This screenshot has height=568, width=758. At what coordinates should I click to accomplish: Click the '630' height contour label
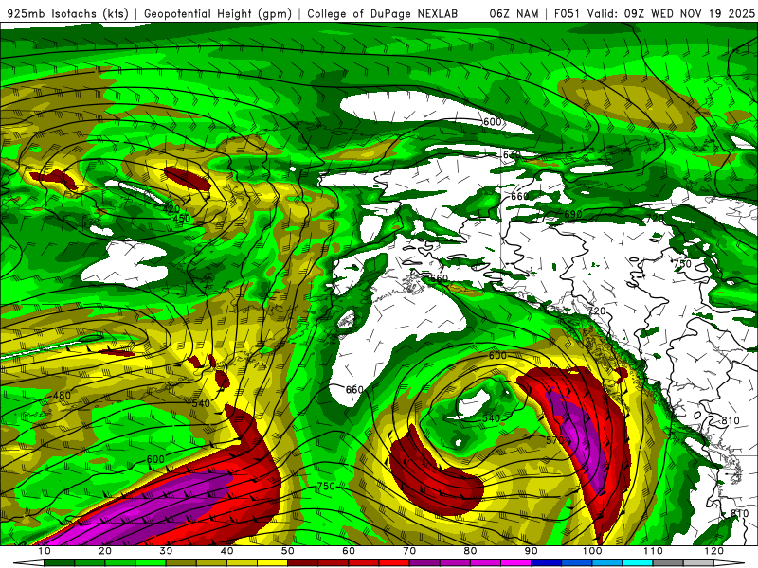[512, 154]
